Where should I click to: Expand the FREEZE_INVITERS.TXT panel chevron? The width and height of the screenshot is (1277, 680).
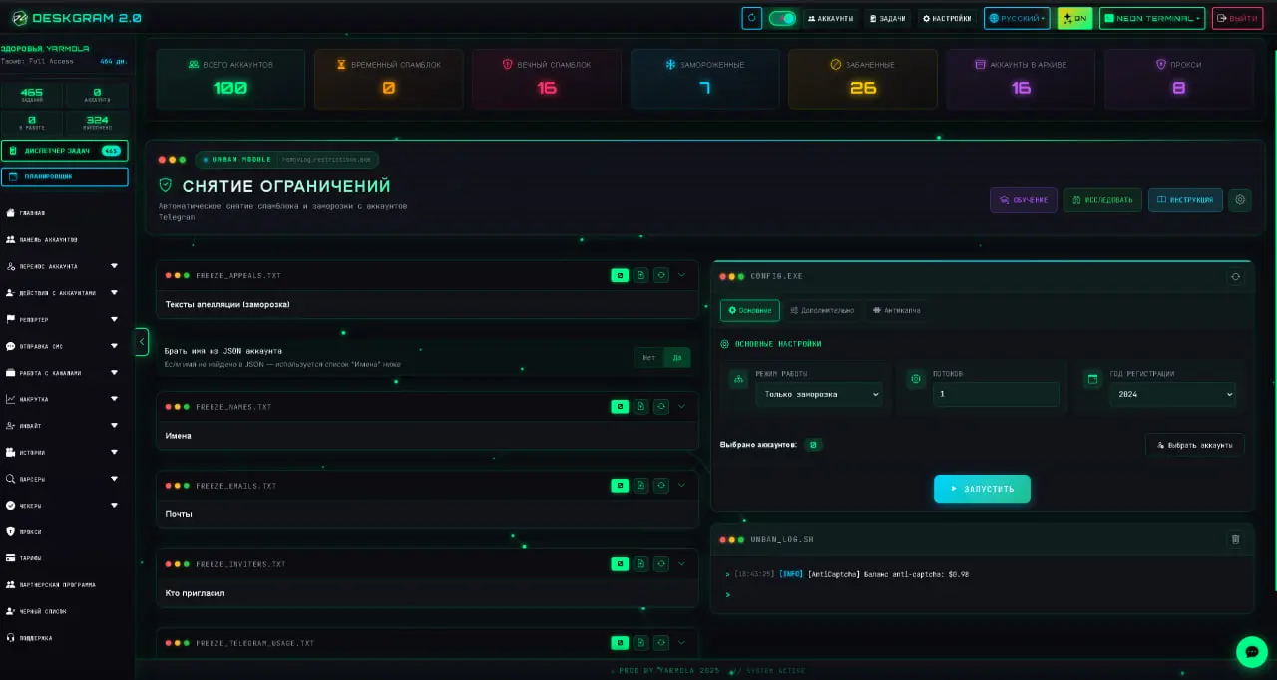pos(682,564)
